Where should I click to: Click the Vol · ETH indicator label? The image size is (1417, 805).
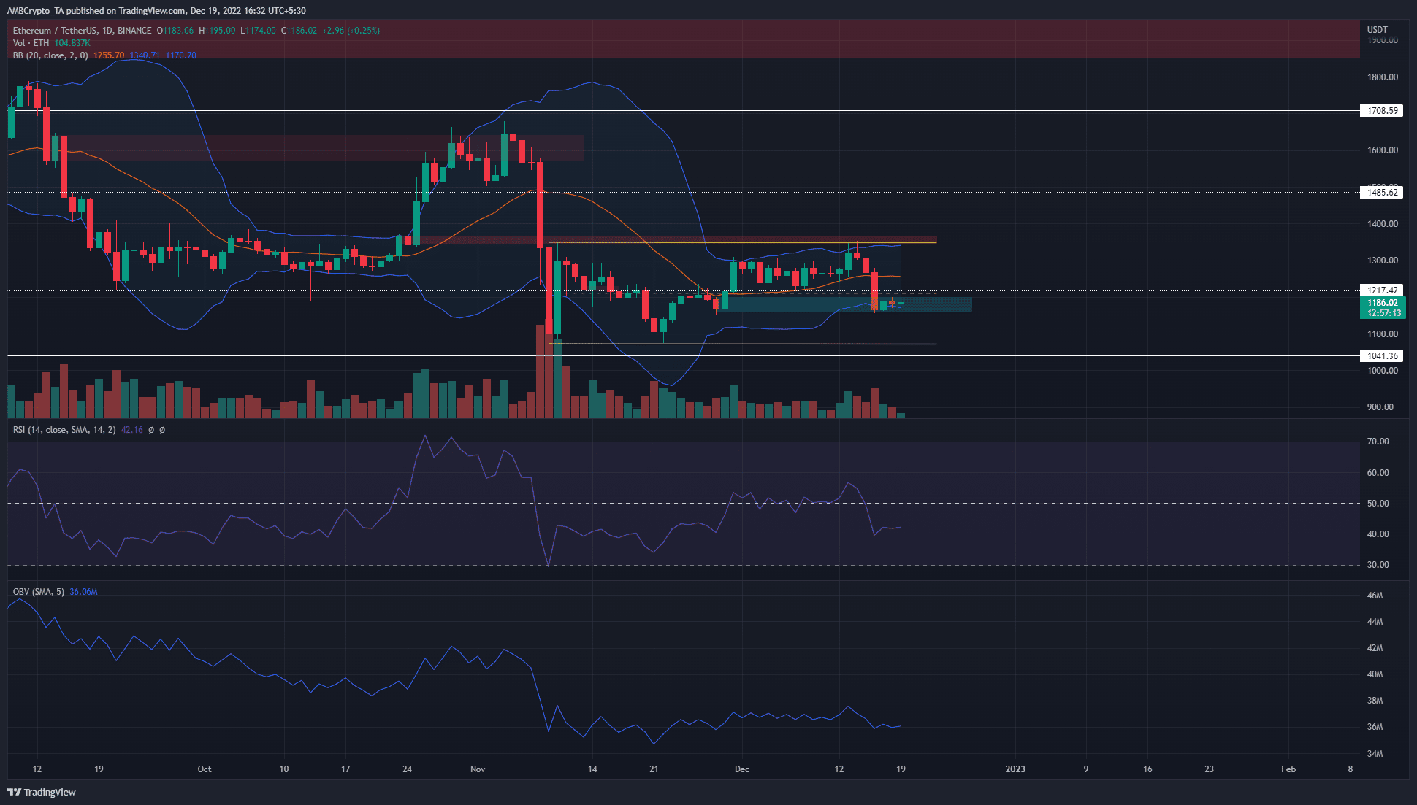point(31,43)
